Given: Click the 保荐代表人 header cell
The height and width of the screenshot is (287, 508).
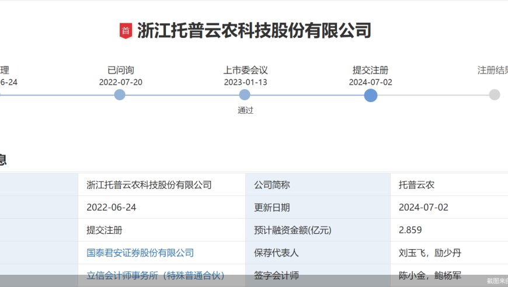Looking at the screenshot, I should click(x=318, y=253).
